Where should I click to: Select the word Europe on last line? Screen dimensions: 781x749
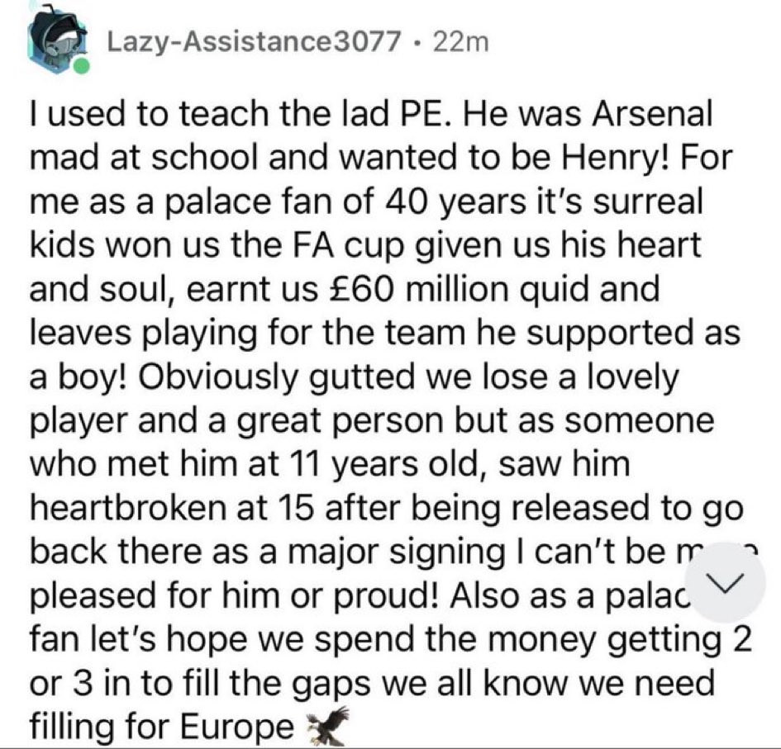pos(237,727)
